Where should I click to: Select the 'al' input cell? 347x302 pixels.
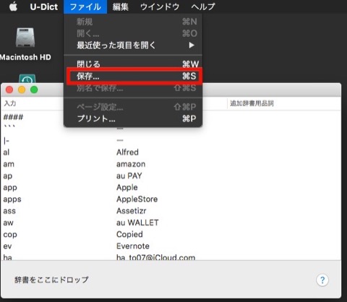click(7, 152)
